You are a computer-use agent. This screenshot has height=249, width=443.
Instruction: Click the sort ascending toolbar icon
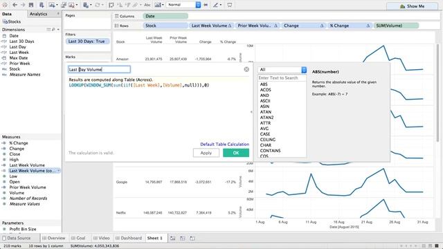(x=120, y=5)
